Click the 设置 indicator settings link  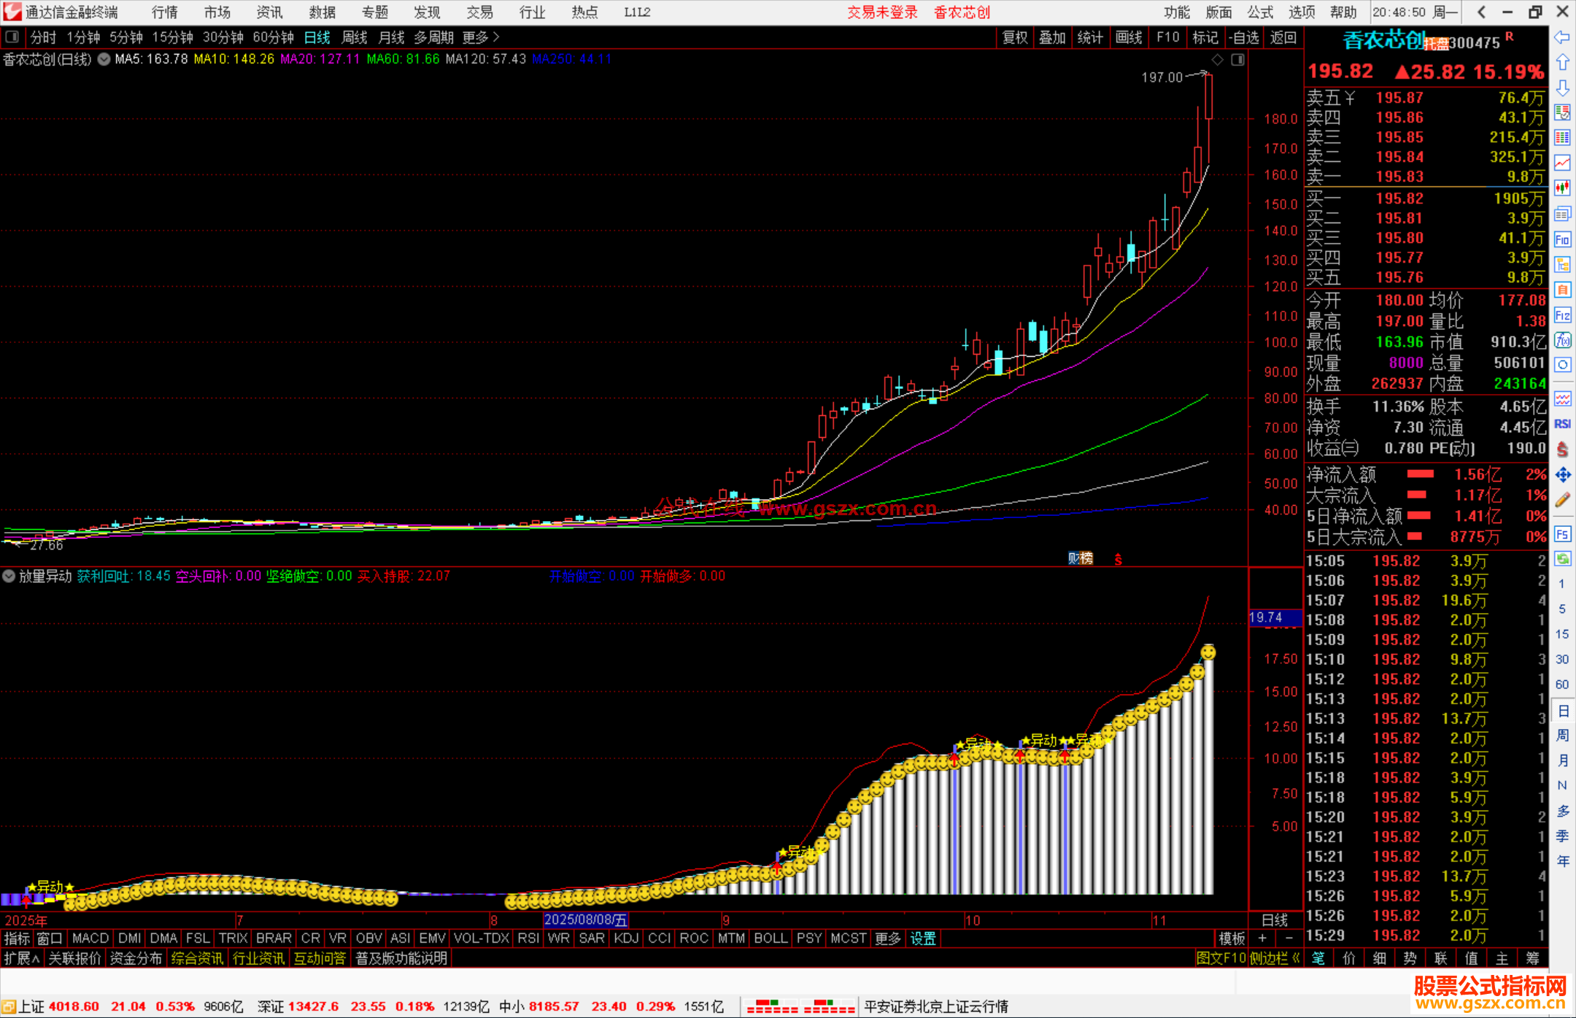pyautogui.click(x=923, y=938)
